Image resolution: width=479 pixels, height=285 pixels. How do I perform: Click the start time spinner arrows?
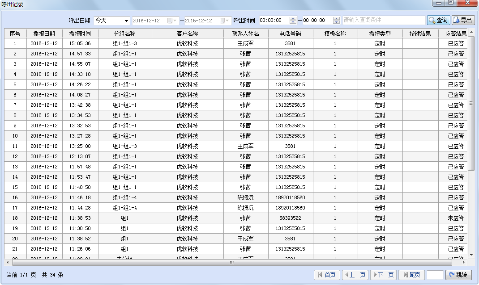293,21
